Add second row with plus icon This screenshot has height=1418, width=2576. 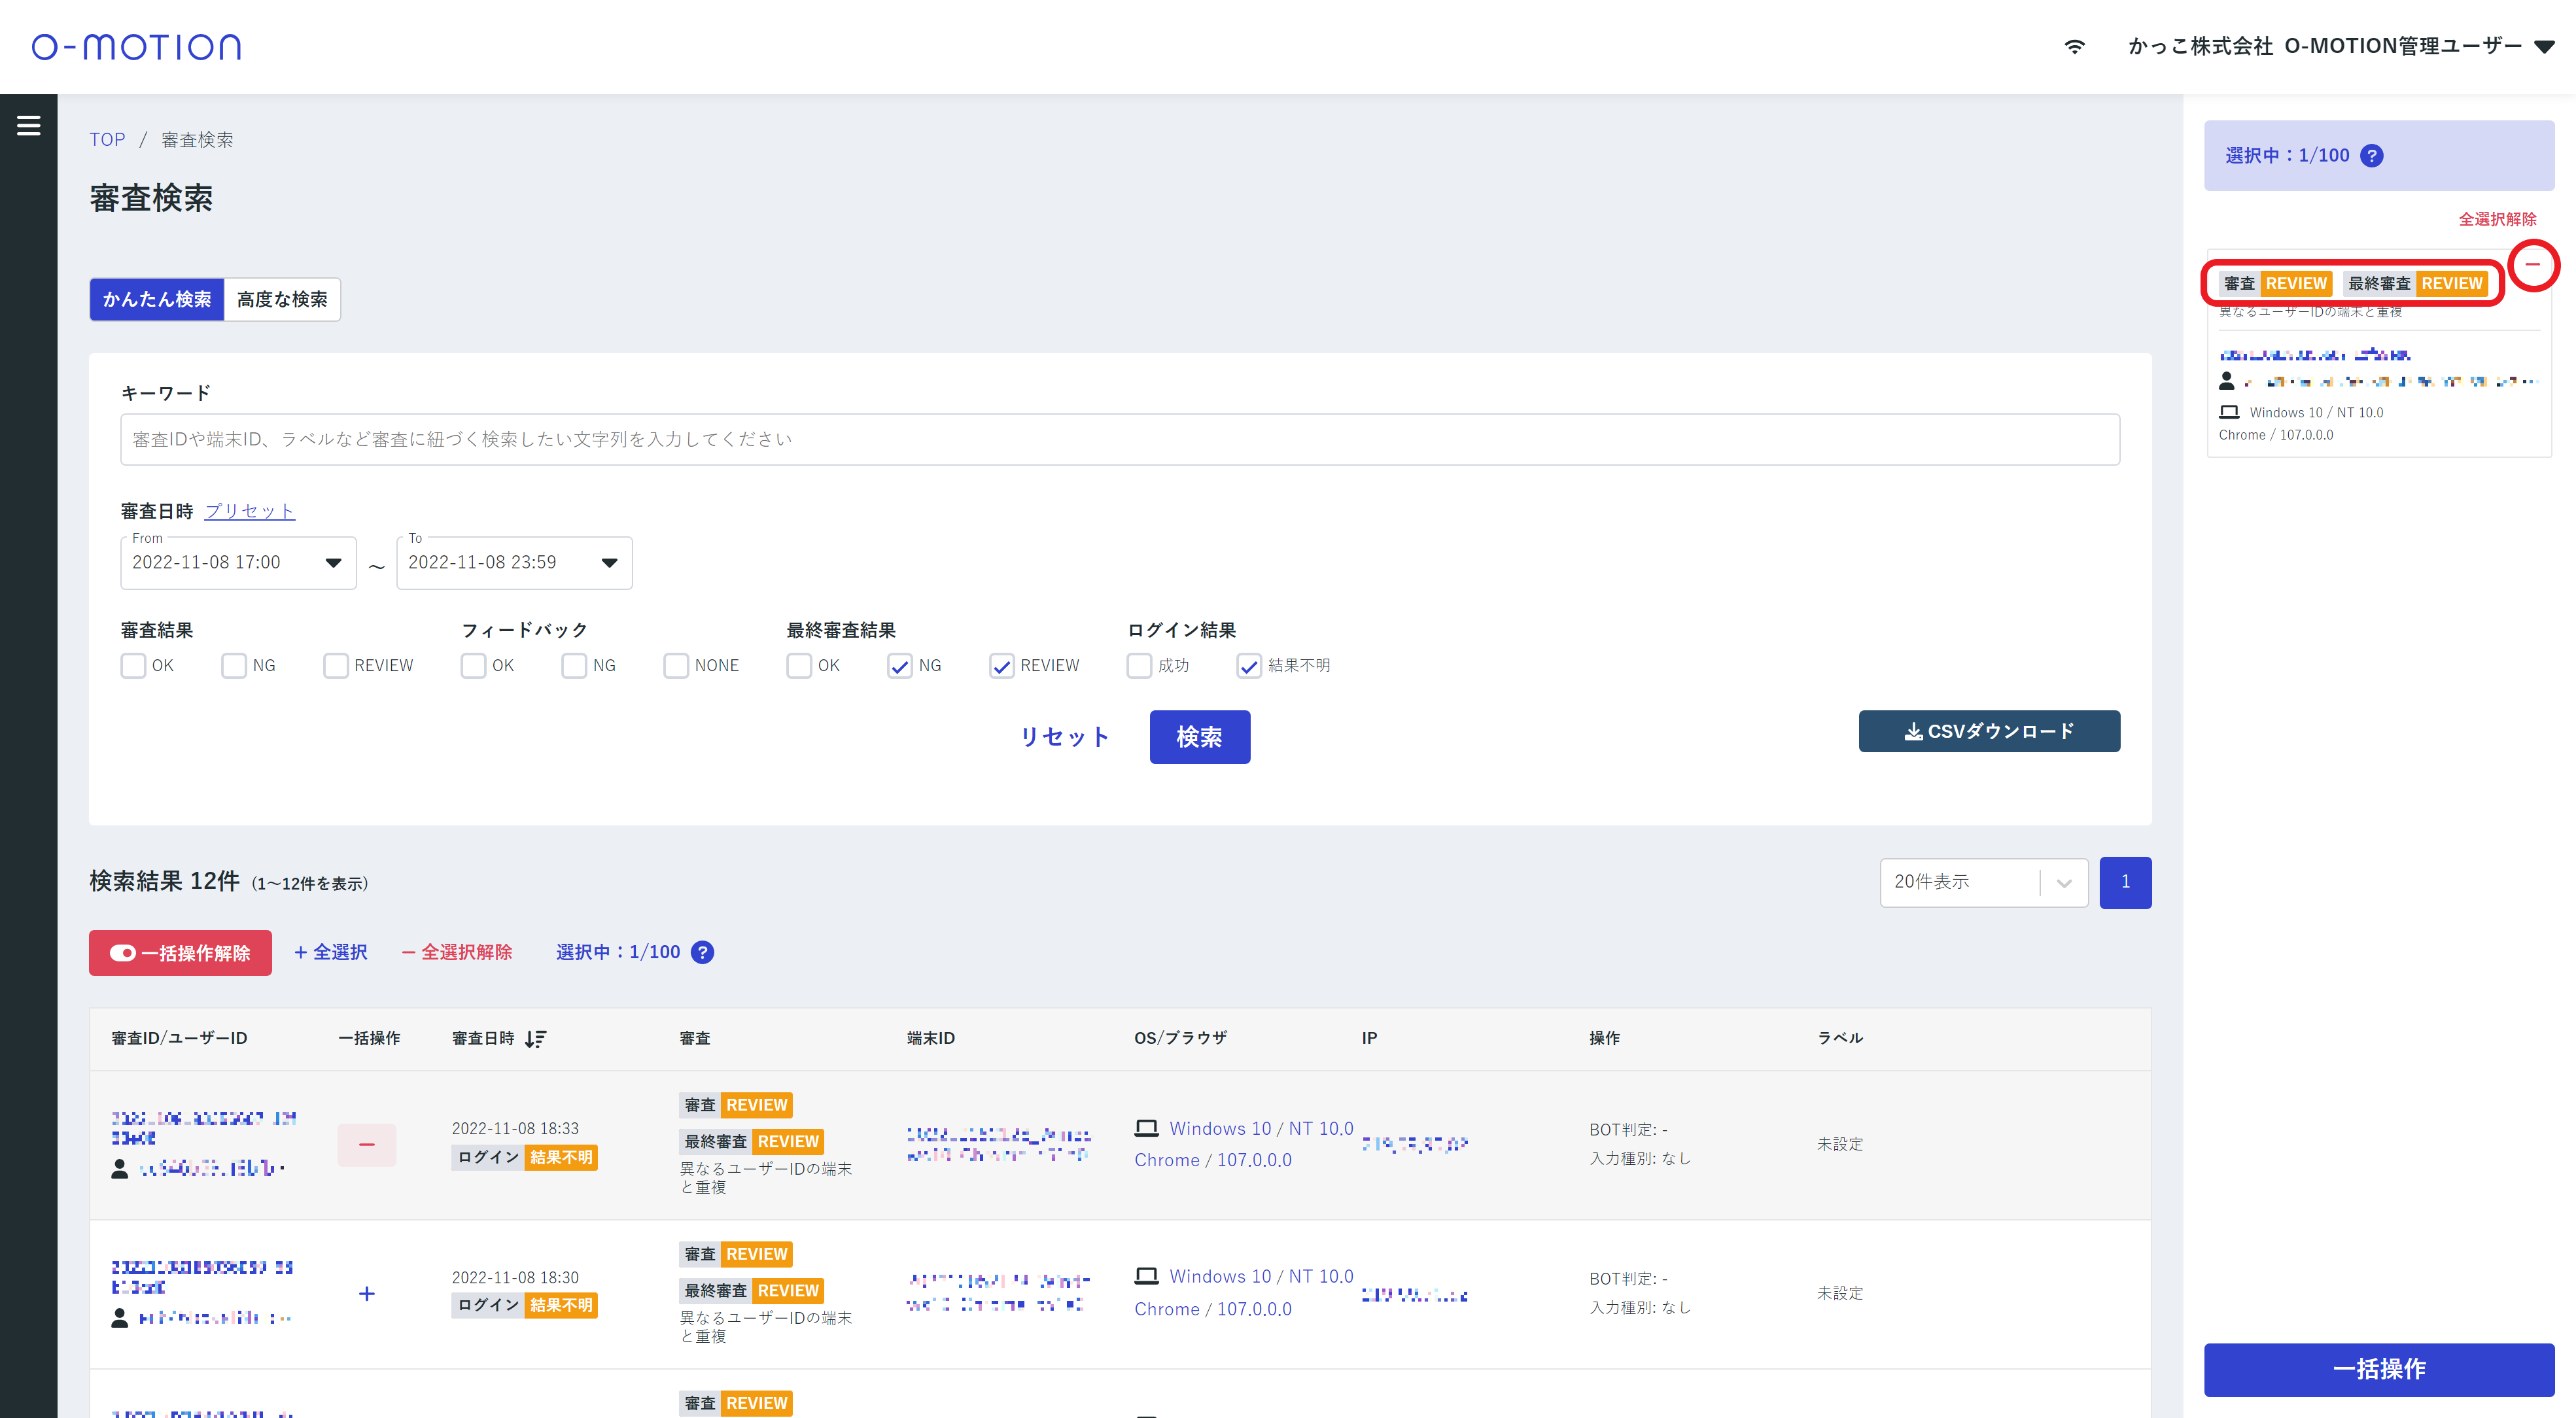[x=366, y=1293]
